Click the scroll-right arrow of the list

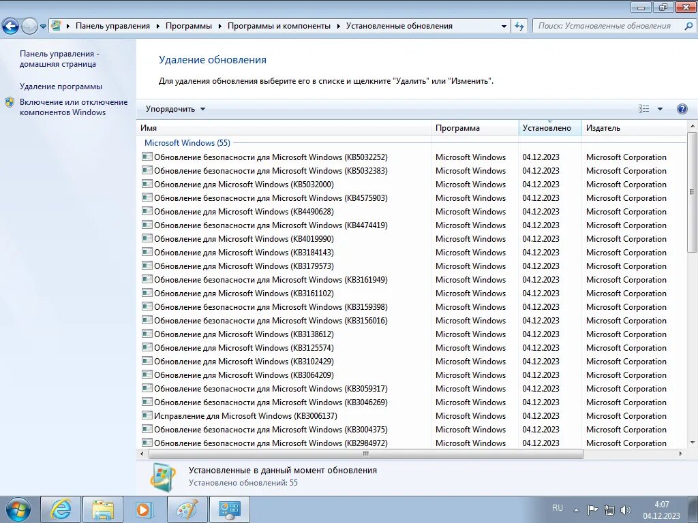coord(680,454)
